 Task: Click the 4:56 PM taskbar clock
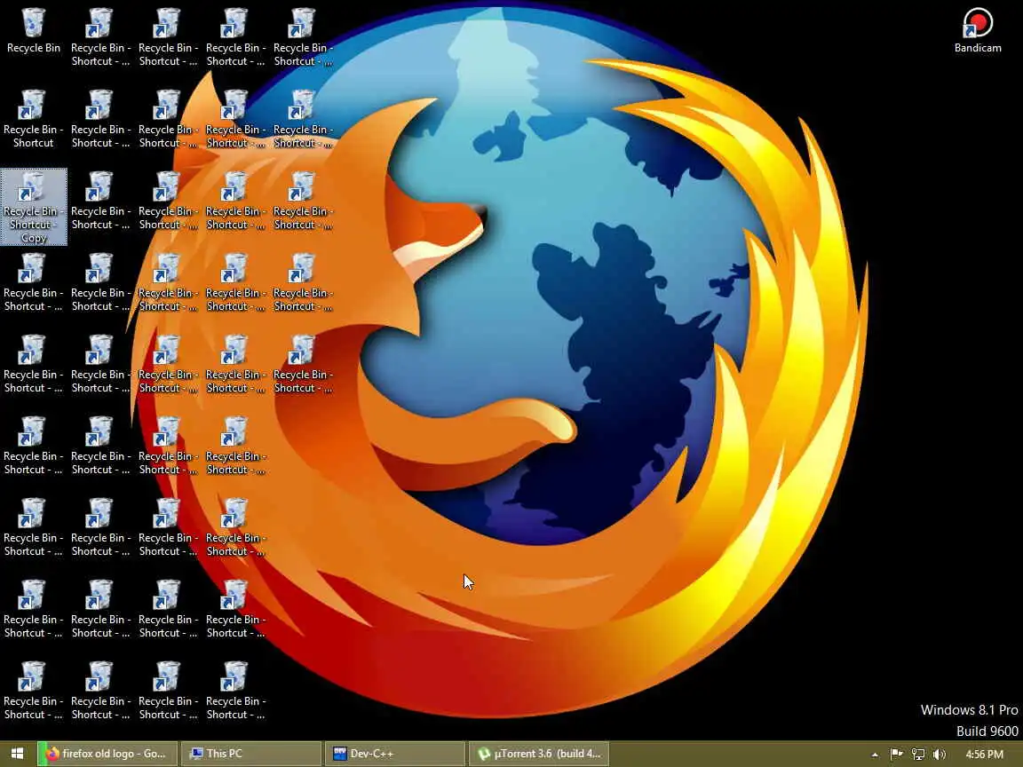(x=984, y=755)
